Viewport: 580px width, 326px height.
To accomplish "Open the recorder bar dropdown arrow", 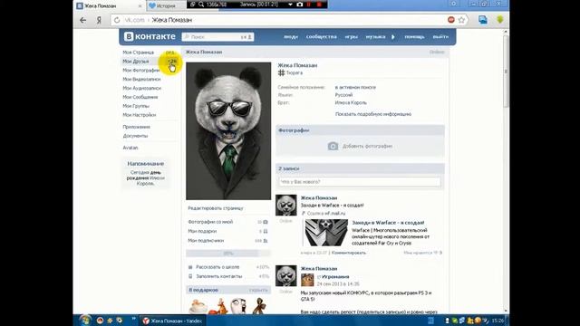I will [x=290, y=5].
